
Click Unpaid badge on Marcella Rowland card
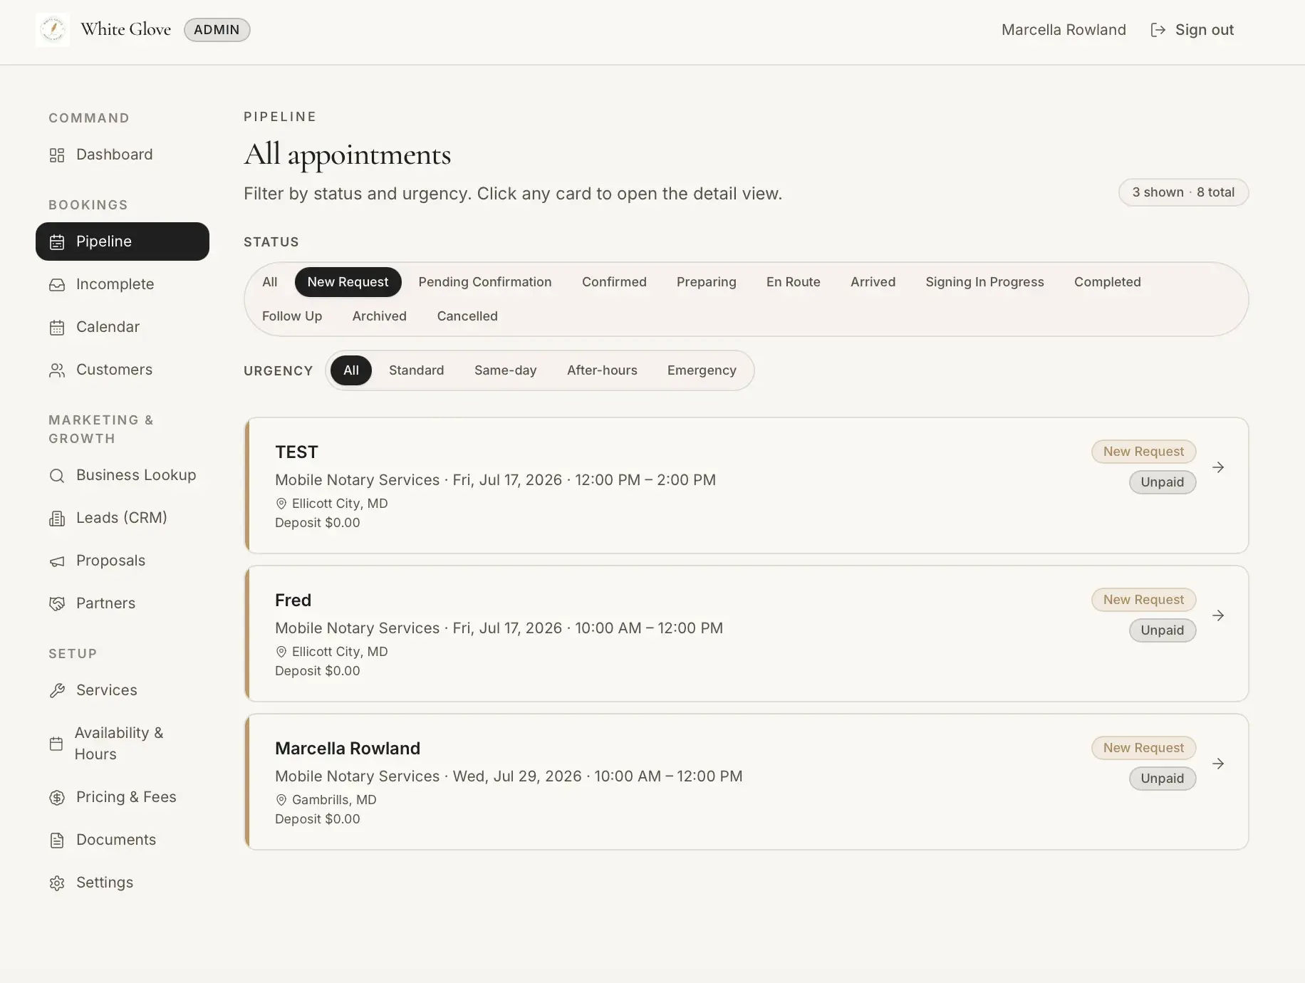point(1163,779)
